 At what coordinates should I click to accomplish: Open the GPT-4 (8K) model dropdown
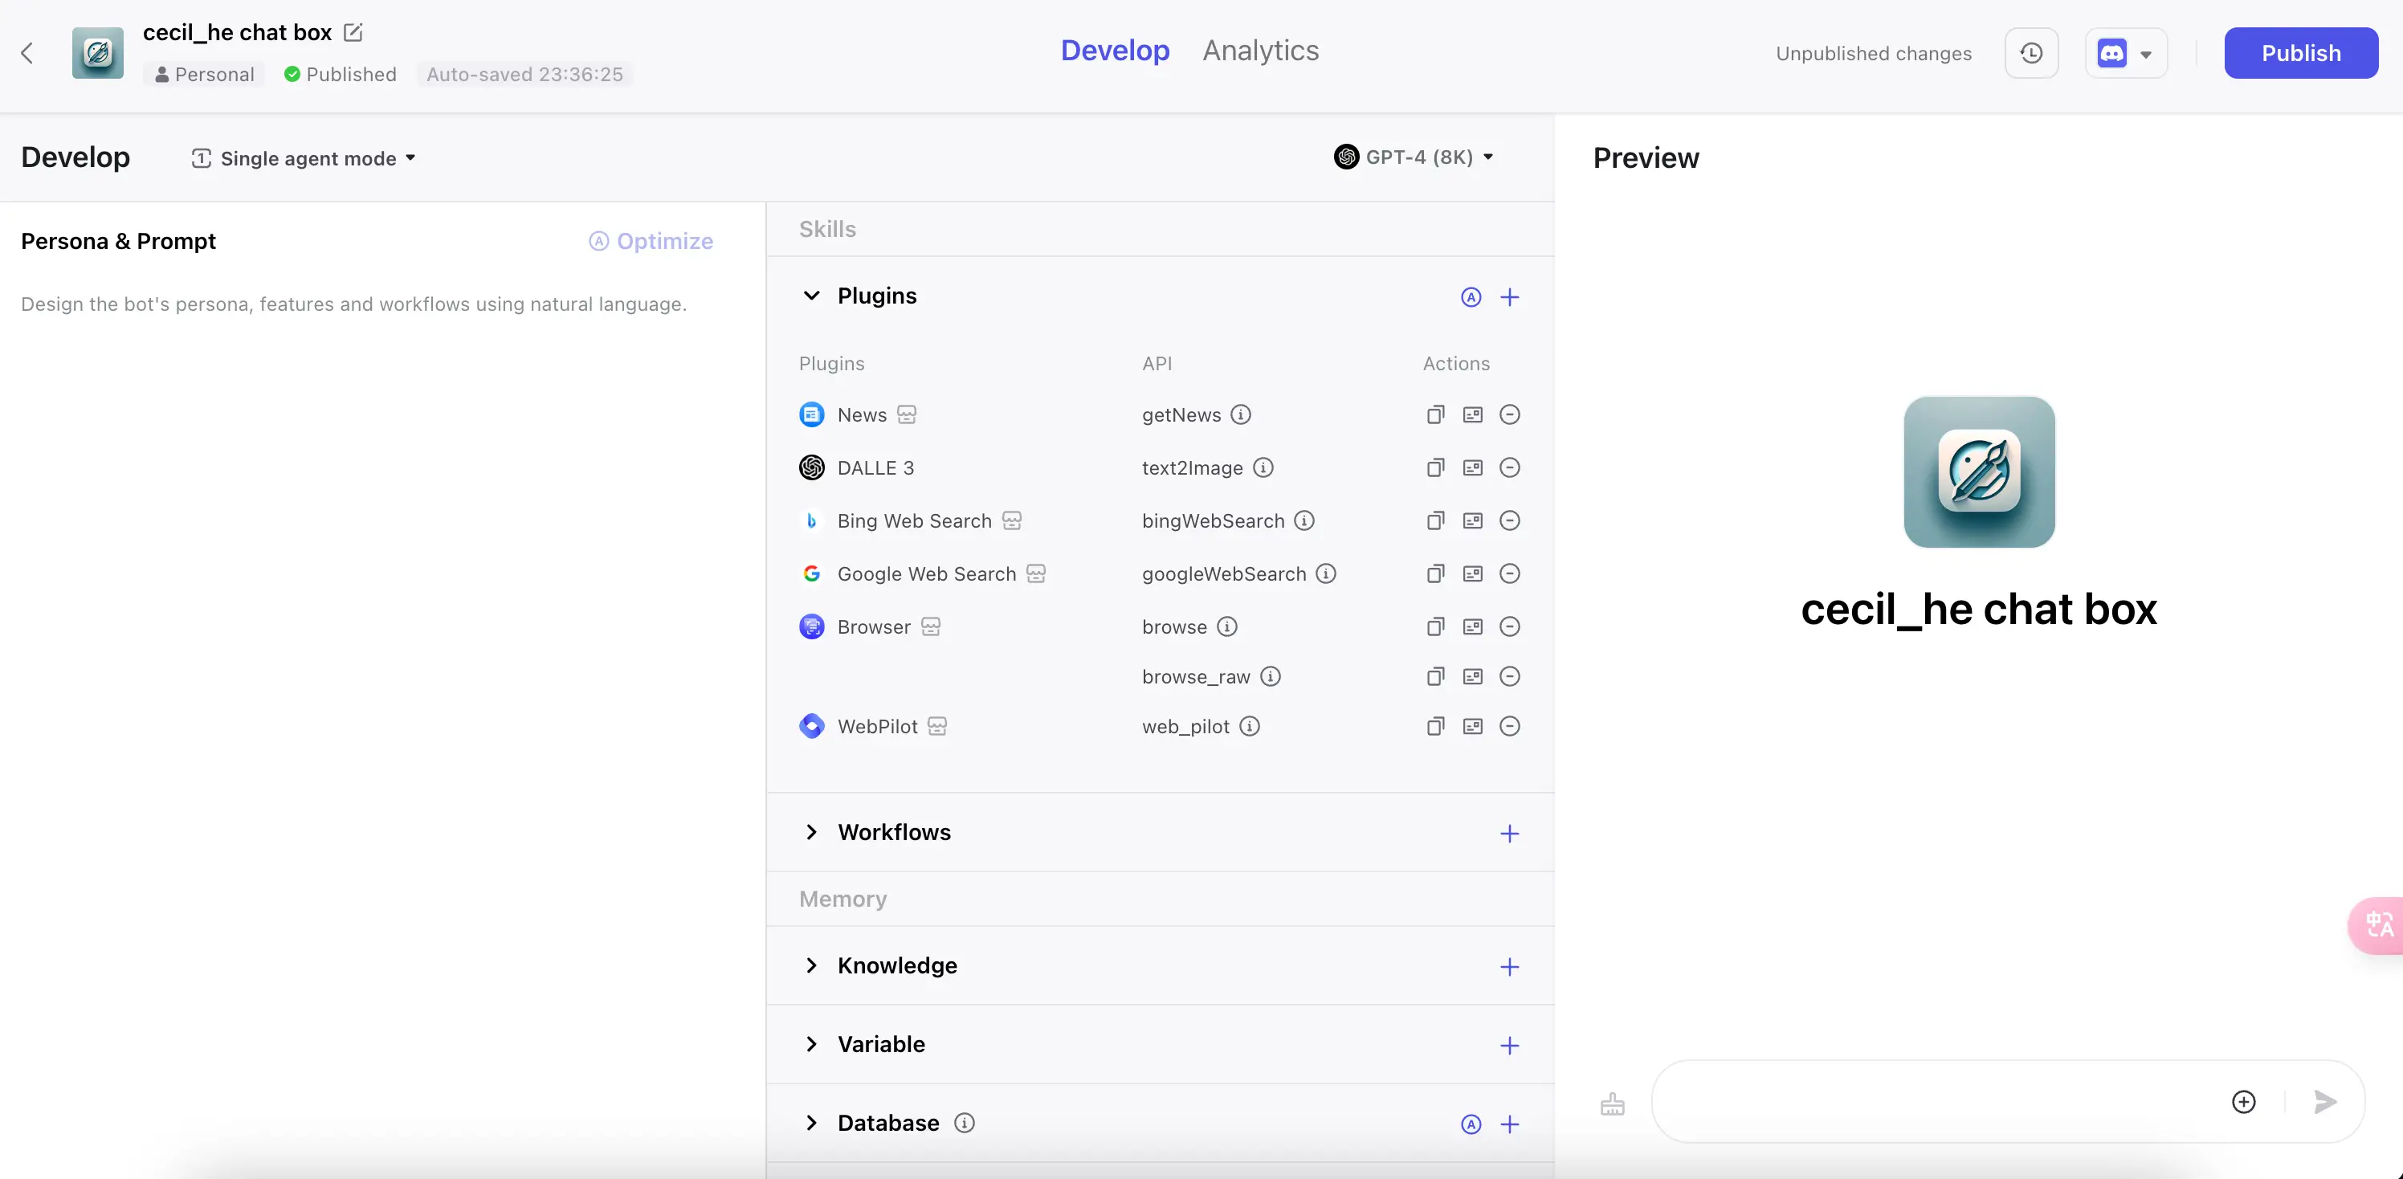[1414, 157]
